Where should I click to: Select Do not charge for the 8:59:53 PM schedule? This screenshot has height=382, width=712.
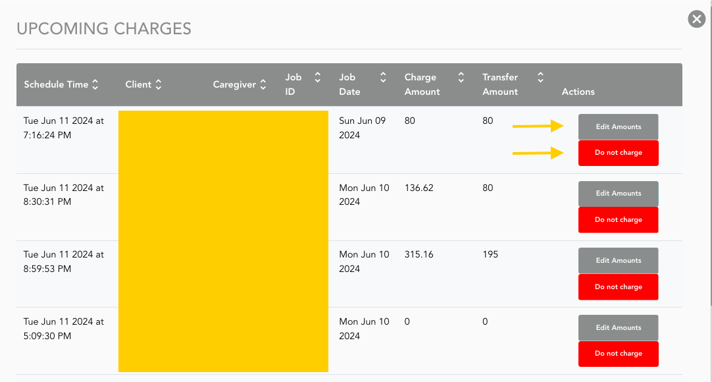click(618, 286)
